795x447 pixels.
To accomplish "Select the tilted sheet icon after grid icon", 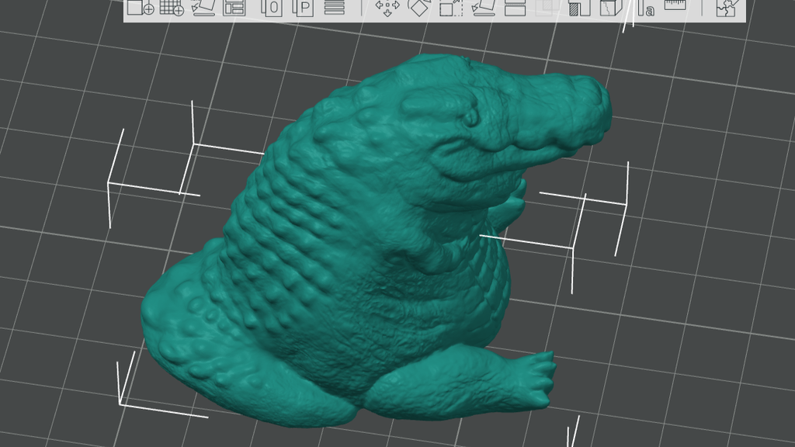I will (x=204, y=8).
